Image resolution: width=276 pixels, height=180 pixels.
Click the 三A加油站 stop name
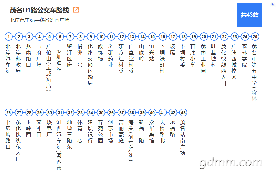(x=59, y=58)
